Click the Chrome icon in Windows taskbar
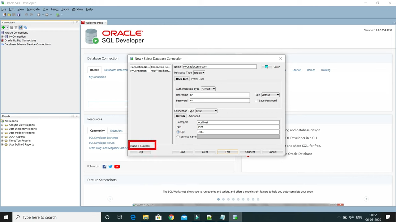The width and height of the screenshot is (396, 222). [171, 217]
